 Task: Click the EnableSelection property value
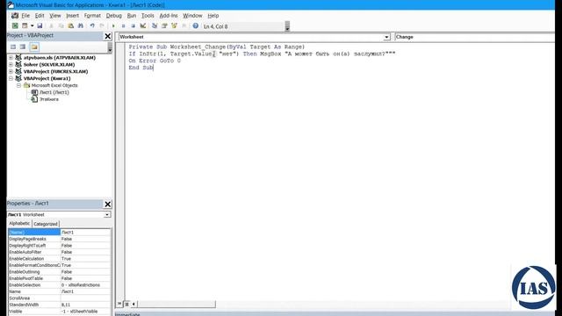click(86, 285)
